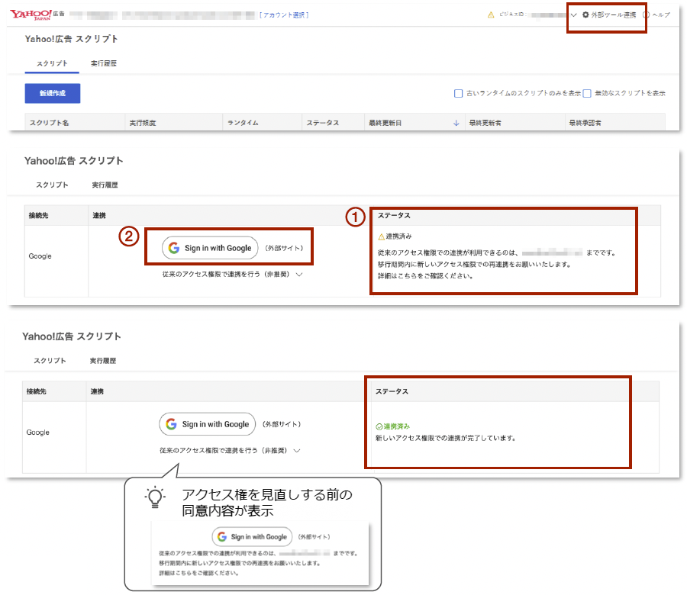Expand the business ID dropdown chevron
687x595 pixels.
coord(573,15)
